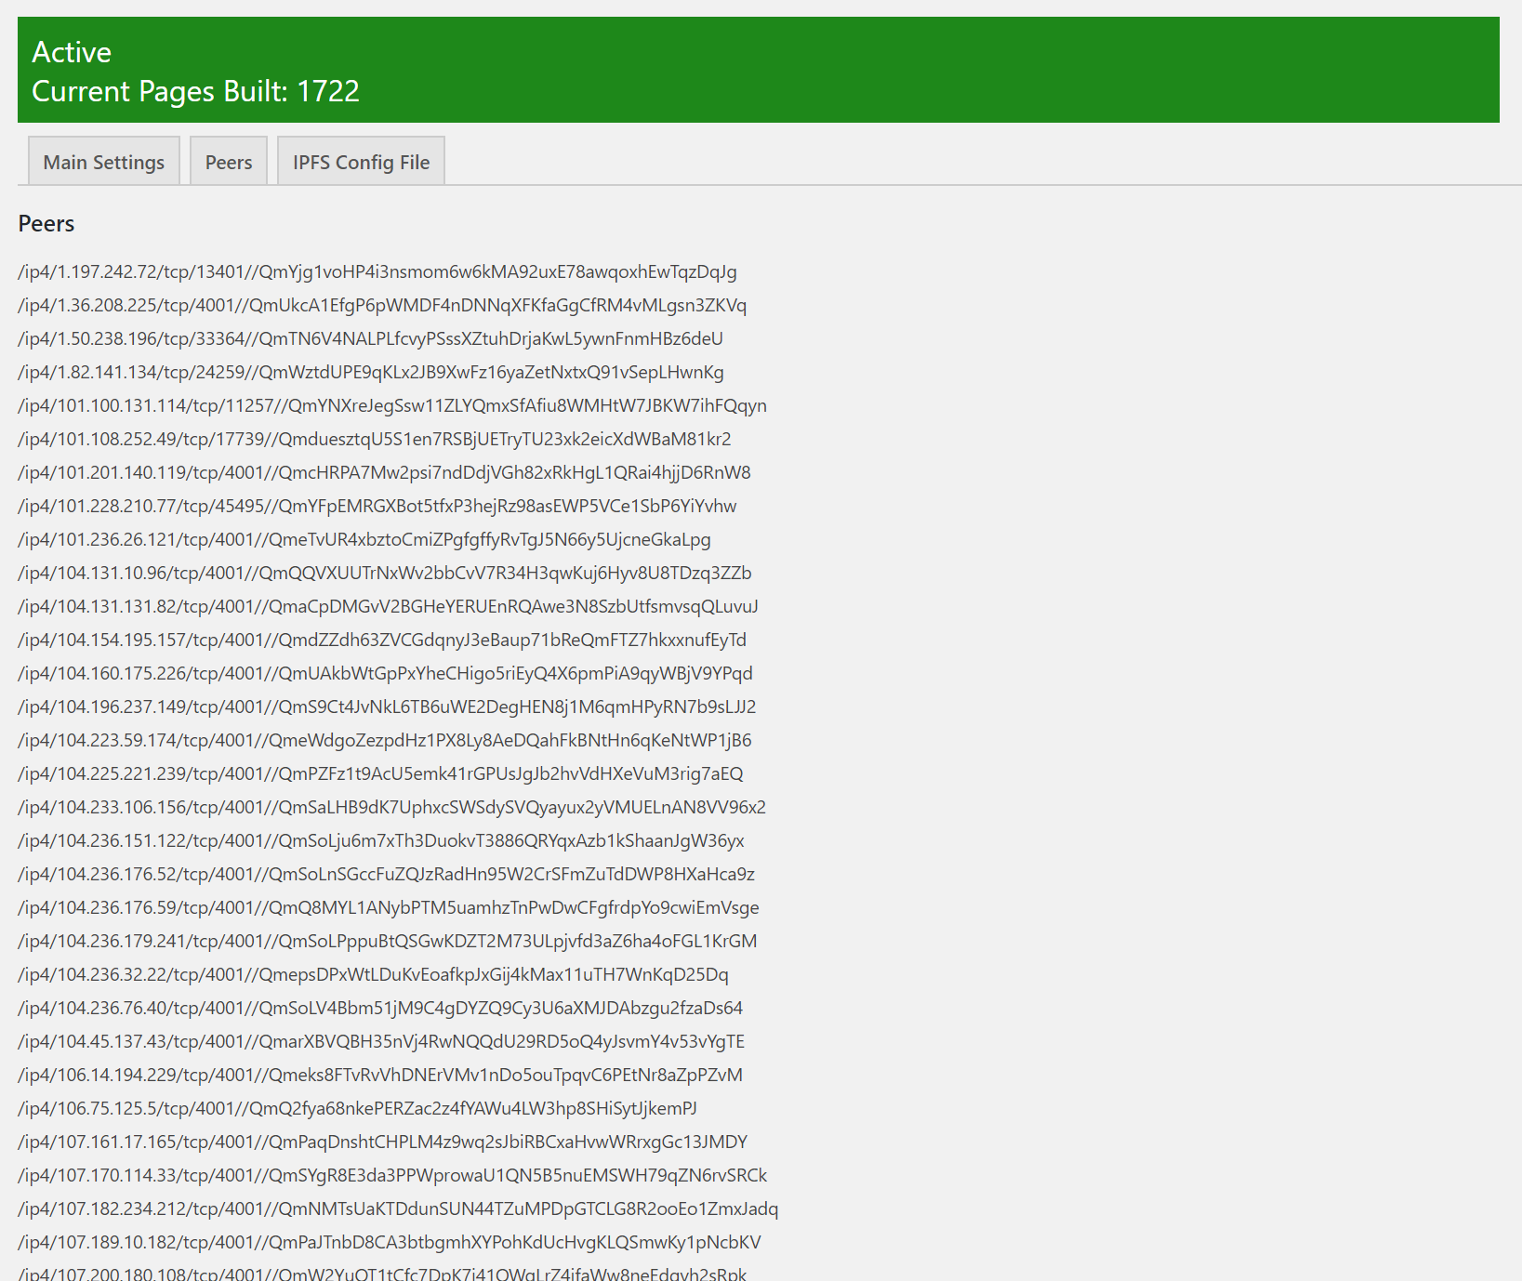Select peer 101.100.131.114 on port 11257

[x=392, y=405]
